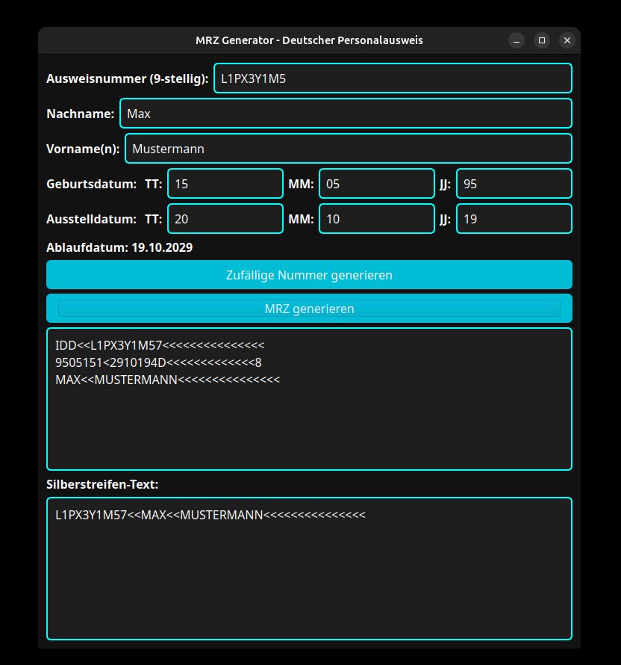Maximize the MRZ Generator window
The width and height of the screenshot is (621, 665).
point(542,40)
